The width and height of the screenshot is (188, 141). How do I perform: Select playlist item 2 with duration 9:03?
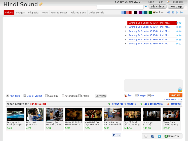click(152, 27)
